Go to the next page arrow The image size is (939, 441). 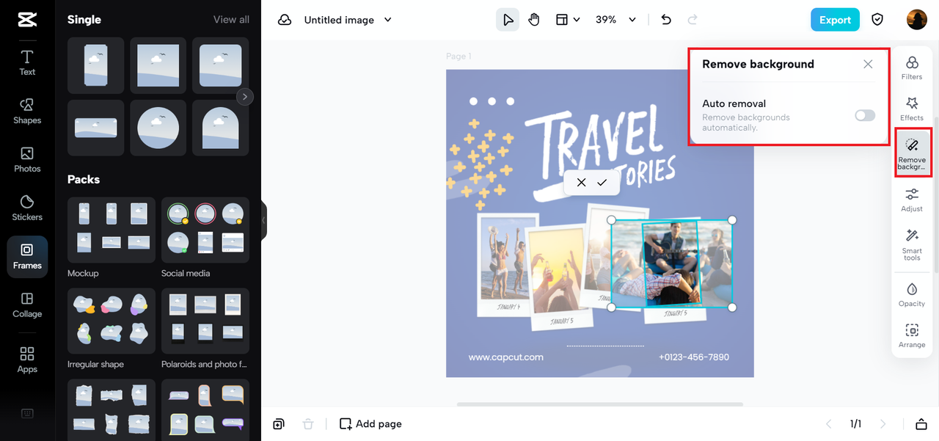coord(883,424)
